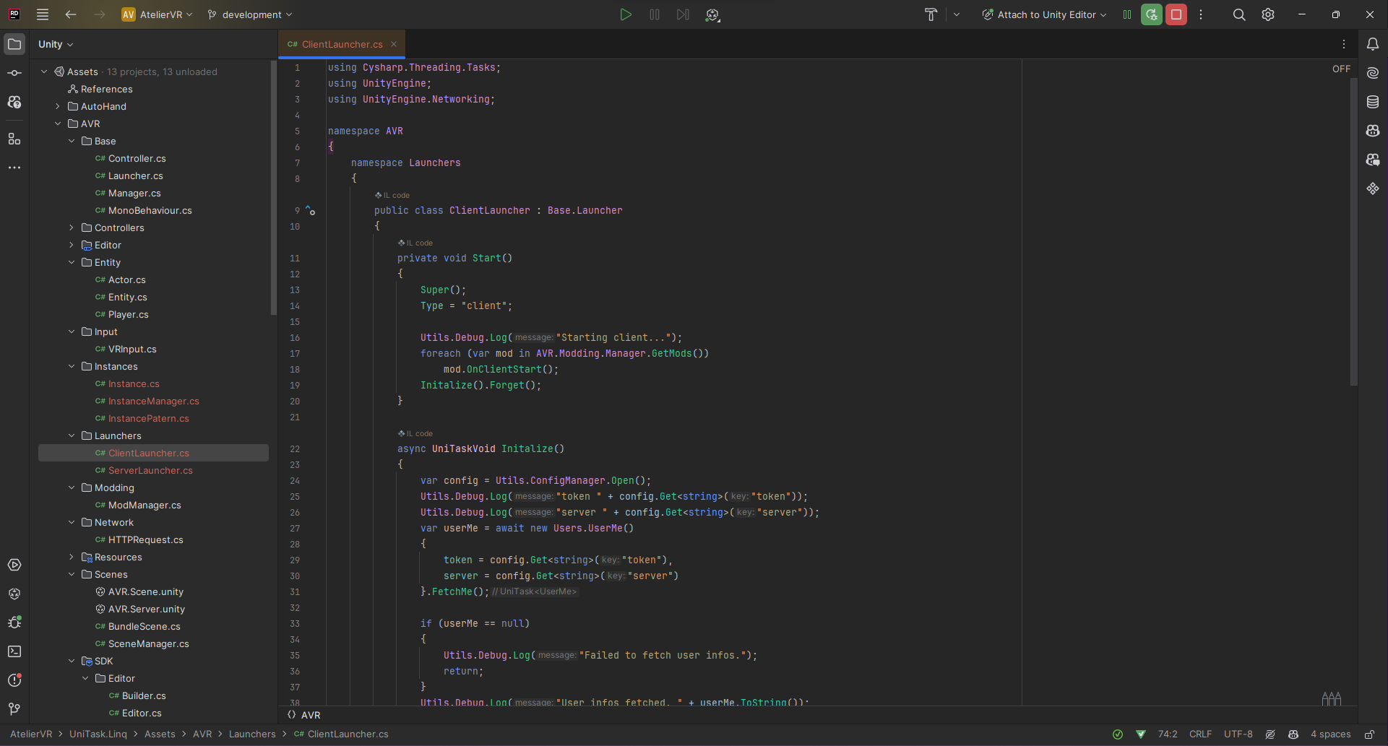This screenshot has width=1388, height=746.
Task: Switch to the ClientLauncher.cs editor tab
Action: (342, 44)
